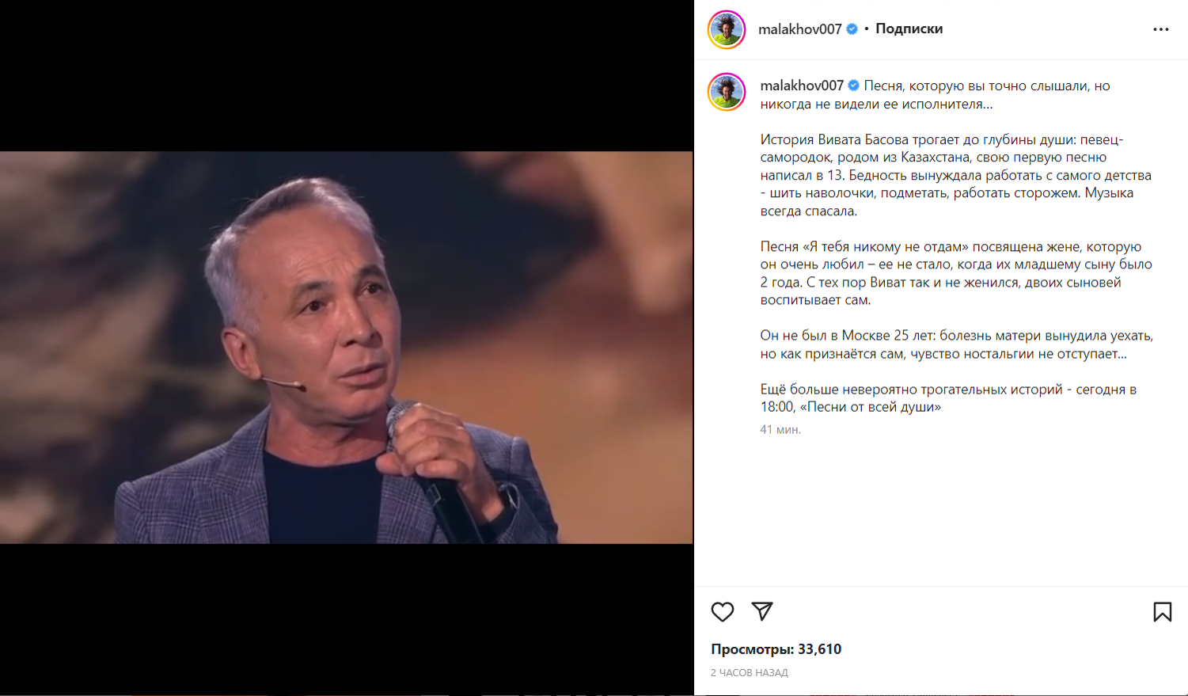This screenshot has width=1188, height=696.
Task: Click the paragraph about «Я тебя никому не отдам»
Action: (956, 273)
